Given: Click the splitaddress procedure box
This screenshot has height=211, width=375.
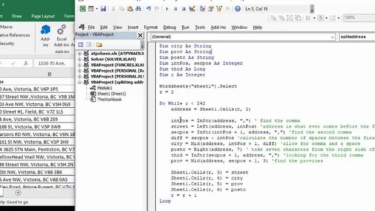Looking at the screenshot, I should point(357,37).
